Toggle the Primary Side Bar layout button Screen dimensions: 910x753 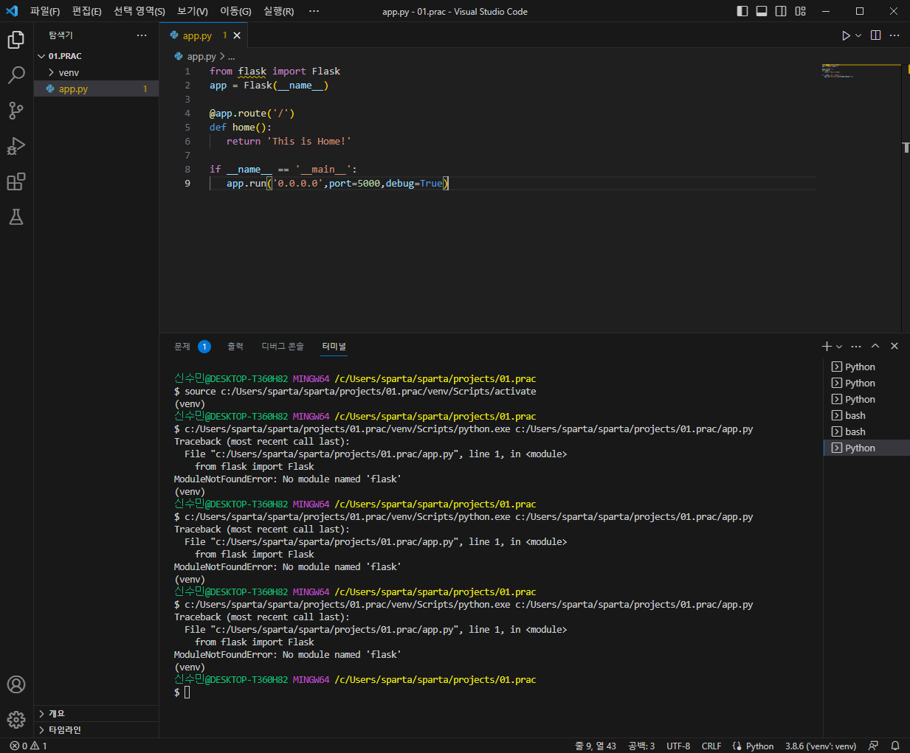click(x=742, y=11)
